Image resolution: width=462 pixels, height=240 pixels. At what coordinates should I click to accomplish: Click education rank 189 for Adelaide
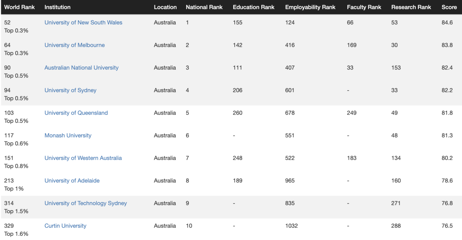coord(237,181)
